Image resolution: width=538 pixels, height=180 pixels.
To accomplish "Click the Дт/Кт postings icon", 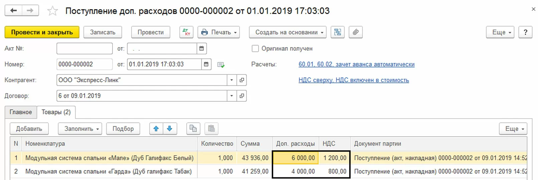I will [186, 32].
